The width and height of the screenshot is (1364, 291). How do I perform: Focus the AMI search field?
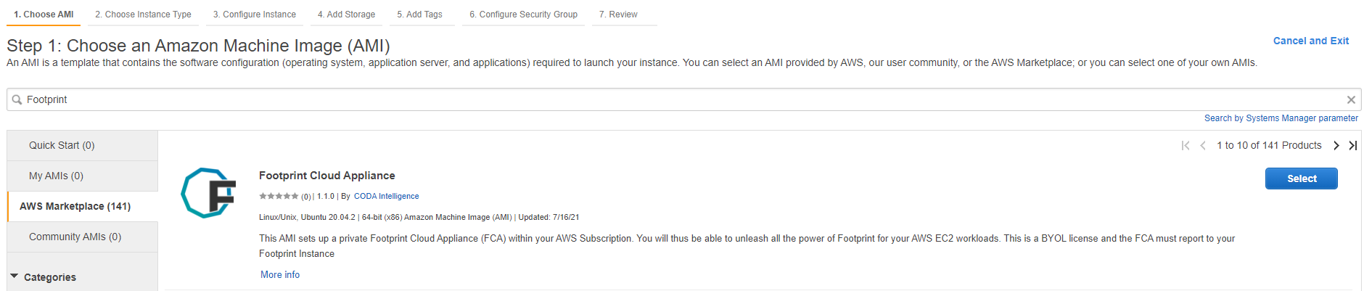click(683, 100)
